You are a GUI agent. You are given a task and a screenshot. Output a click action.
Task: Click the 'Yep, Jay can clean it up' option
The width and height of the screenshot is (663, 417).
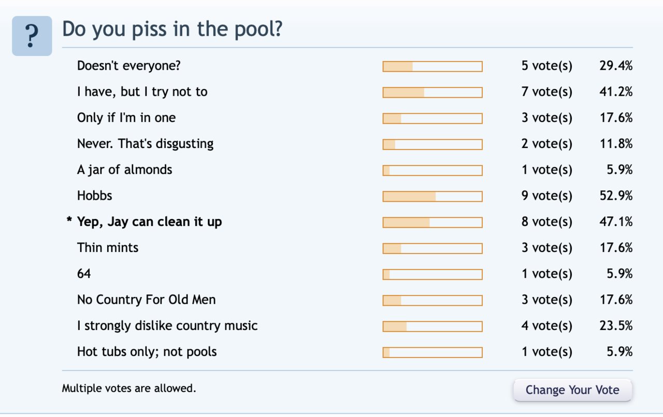click(x=150, y=222)
